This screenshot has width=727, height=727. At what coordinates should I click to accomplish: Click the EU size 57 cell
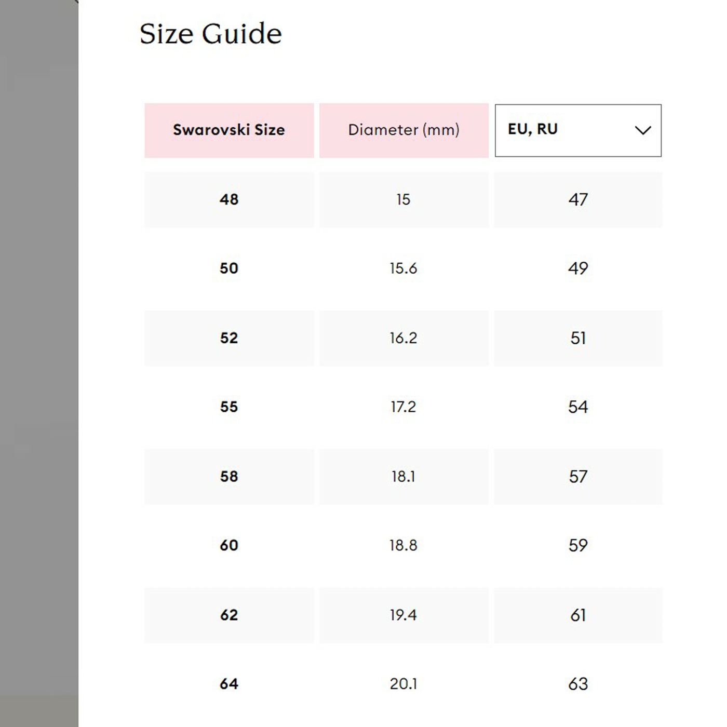click(x=578, y=476)
